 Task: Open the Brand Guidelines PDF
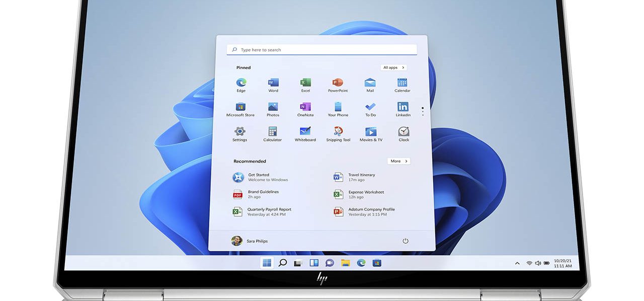(x=256, y=194)
